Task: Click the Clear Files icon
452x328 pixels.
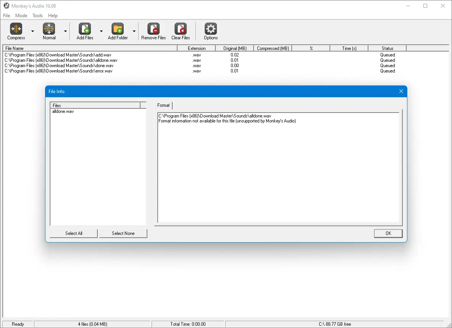Action: point(181,29)
